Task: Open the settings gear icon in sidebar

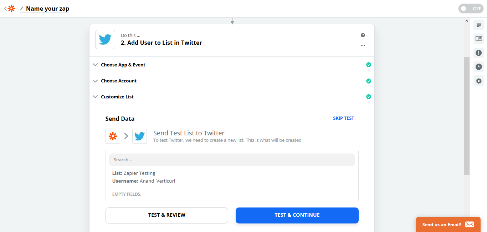Action: [479, 81]
